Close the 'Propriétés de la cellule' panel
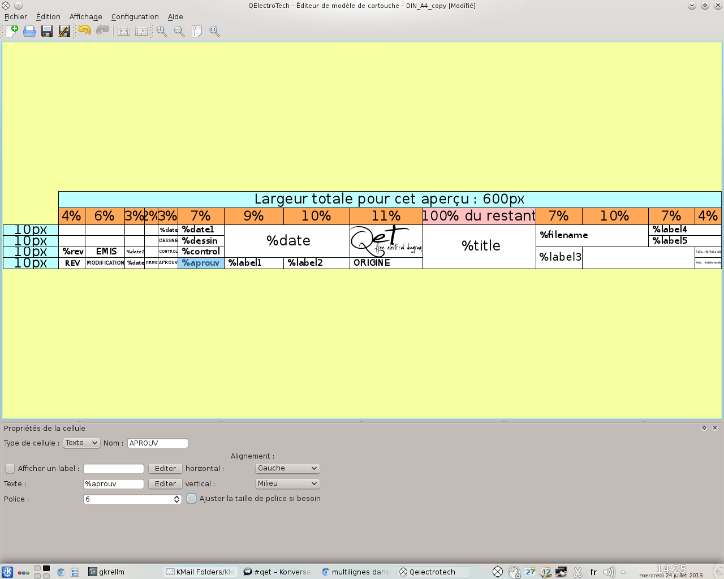Screen dimensions: 724x579 (x=715, y=428)
